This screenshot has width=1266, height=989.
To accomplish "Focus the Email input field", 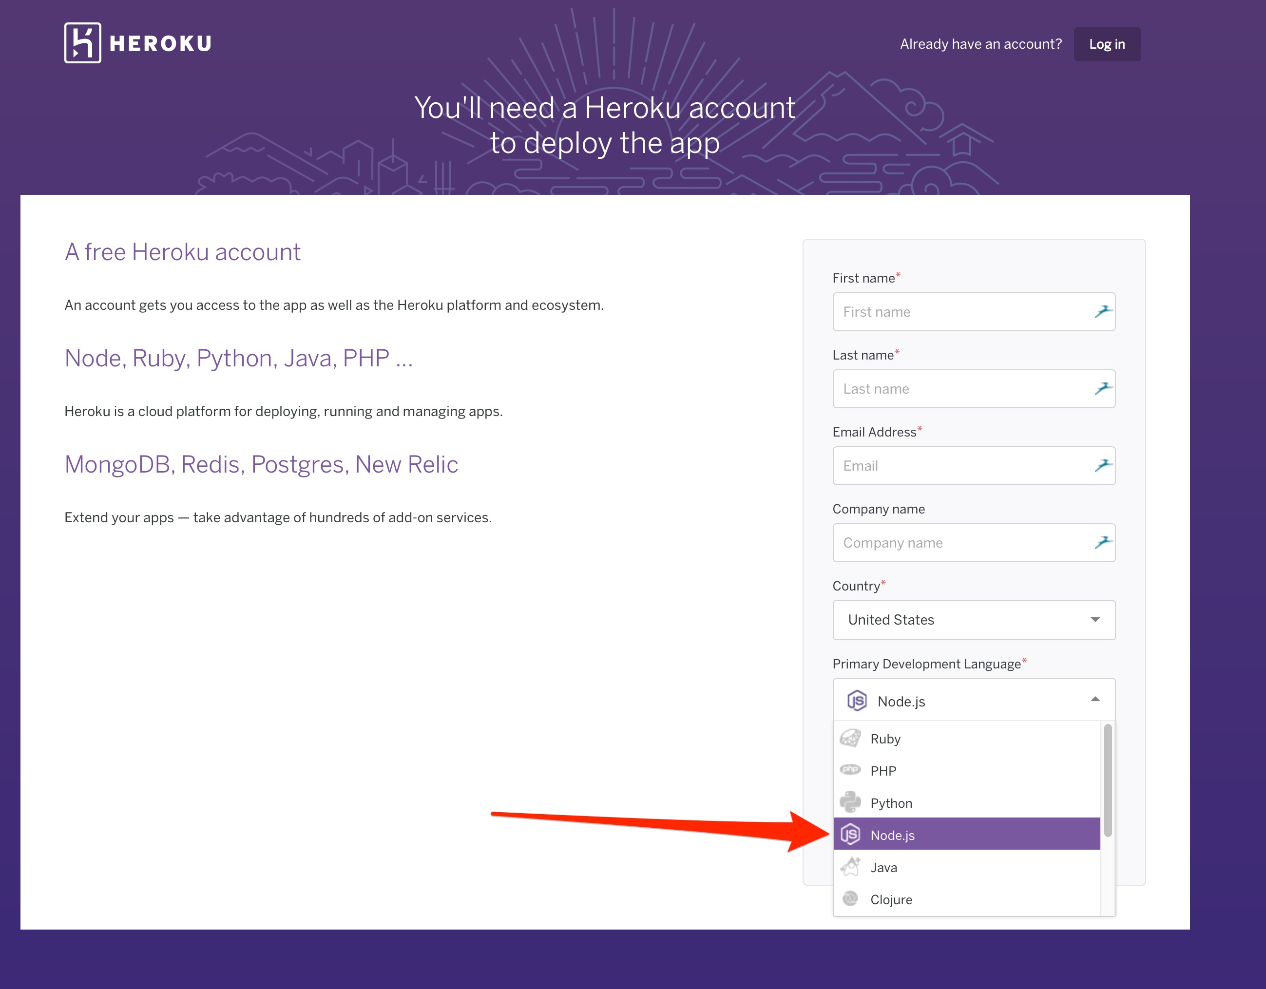I will click(x=962, y=466).
